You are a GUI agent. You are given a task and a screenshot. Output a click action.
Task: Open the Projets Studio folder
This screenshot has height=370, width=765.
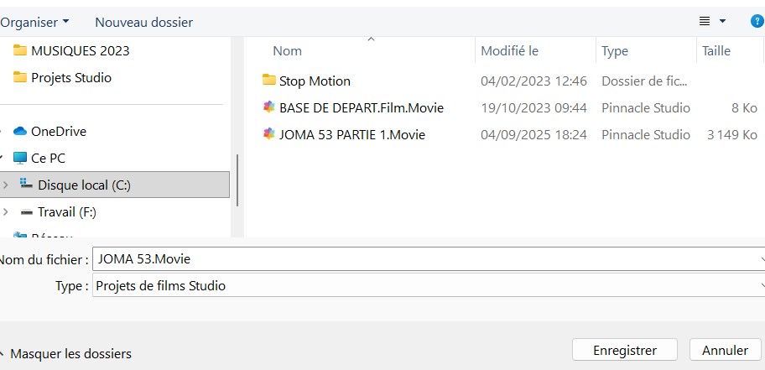point(71,78)
